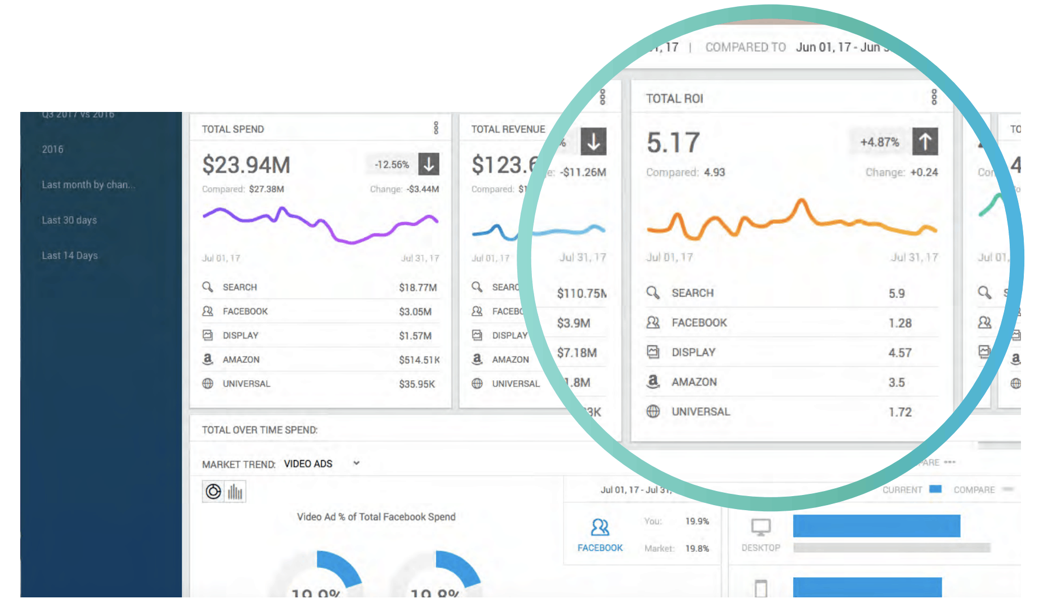The image size is (1039, 603).
Task: Switch to bar chart view
Action: pyautogui.click(x=235, y=492)
